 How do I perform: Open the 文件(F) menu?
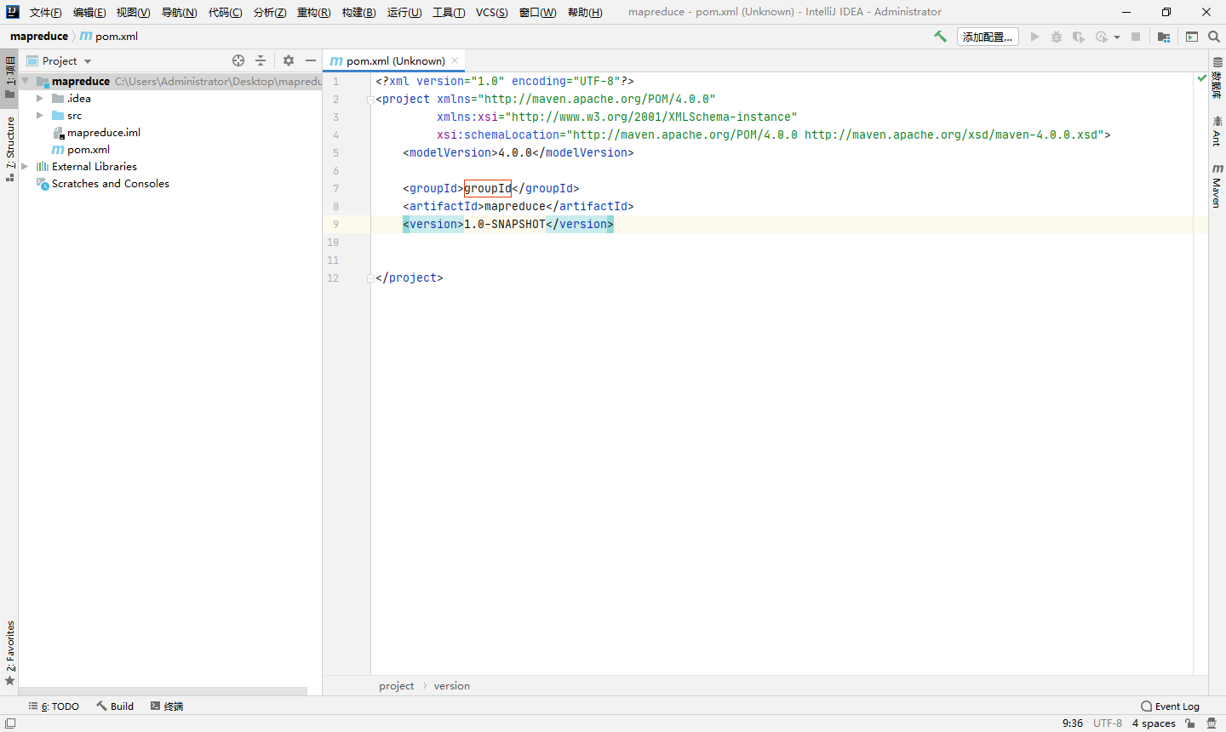pyautogui.click(x=46, y=12)
